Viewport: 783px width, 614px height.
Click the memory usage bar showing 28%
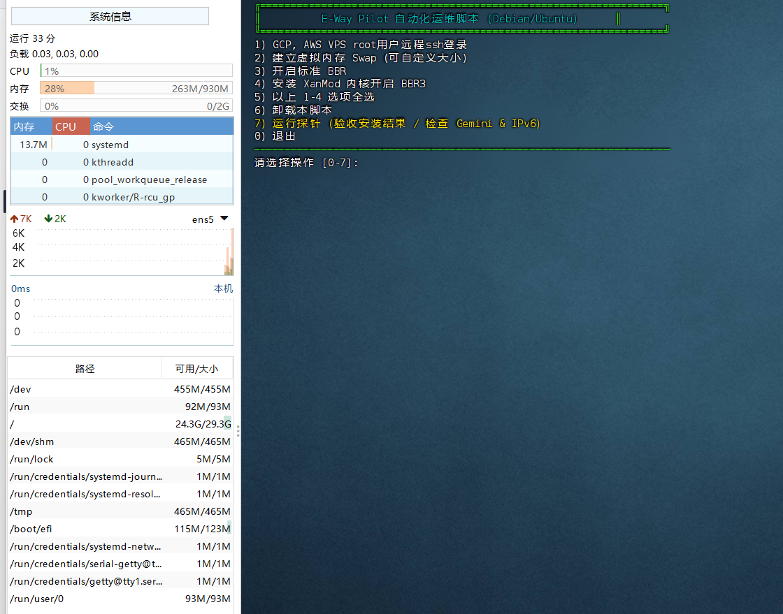(x=136, y=89)
